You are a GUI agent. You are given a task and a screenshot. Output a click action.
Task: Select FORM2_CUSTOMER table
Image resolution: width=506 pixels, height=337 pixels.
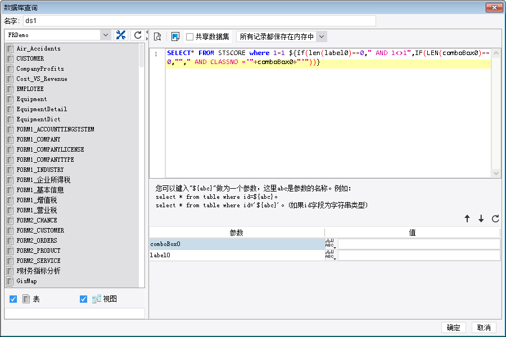click(40, 230)
